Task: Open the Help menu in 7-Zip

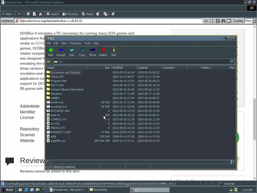Action: pyautogui.click(x=96, y=43)
